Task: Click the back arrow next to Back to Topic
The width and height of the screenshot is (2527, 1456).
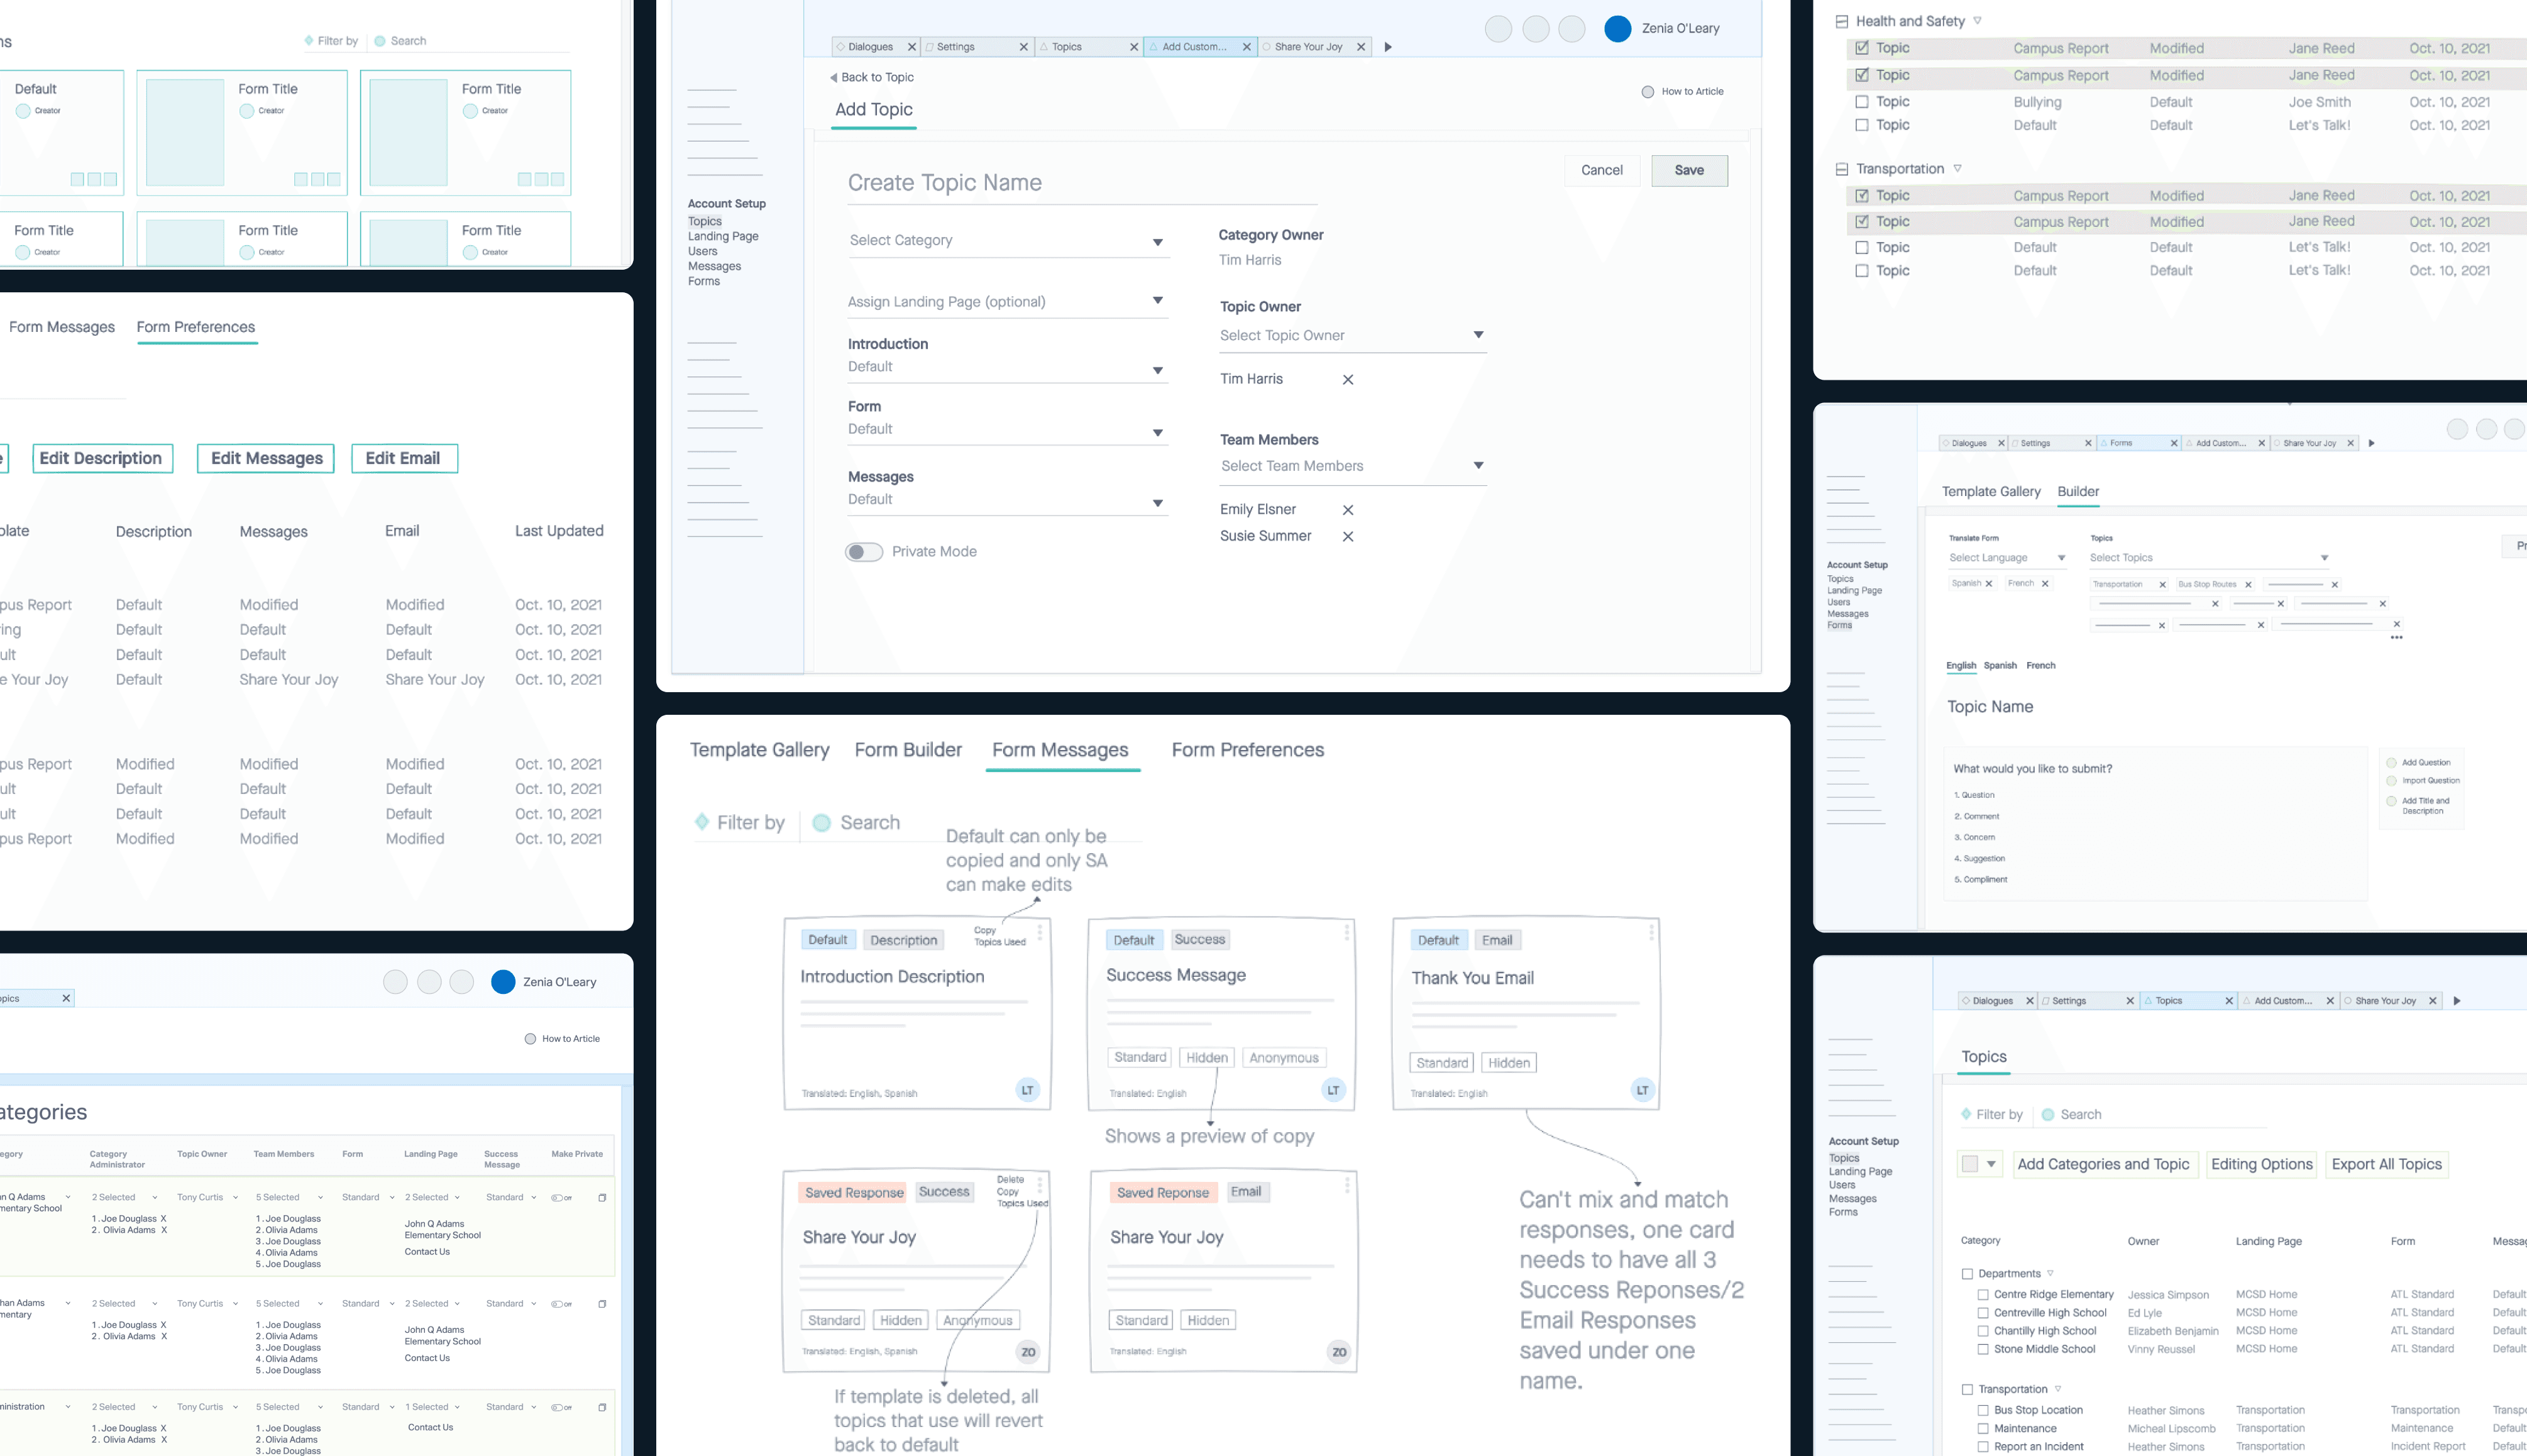Action: 834,77
